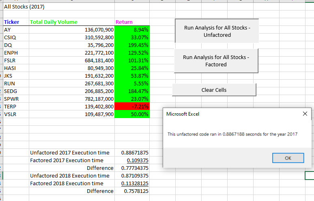Select the Total Daily Volume header cell
The height and width of the screenshot is (201, 314).
[x=72, y=22]
